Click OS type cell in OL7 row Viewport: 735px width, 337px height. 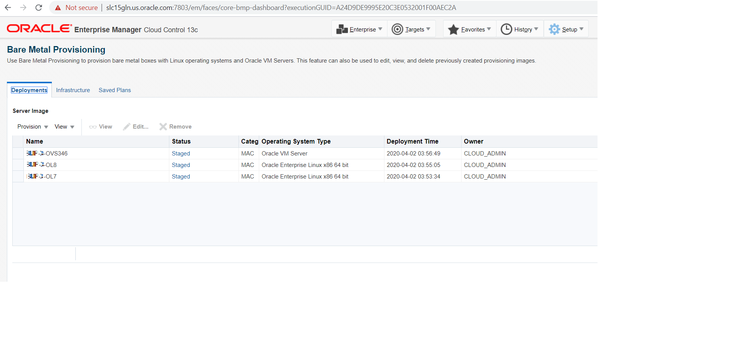305,177
